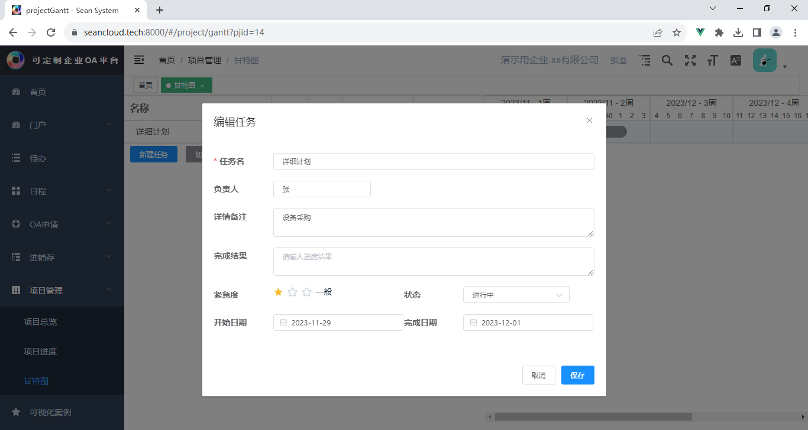This screenshot has height=430, width=808.
Task: Open the task list icon in header
Action: [x=645, y=60]
